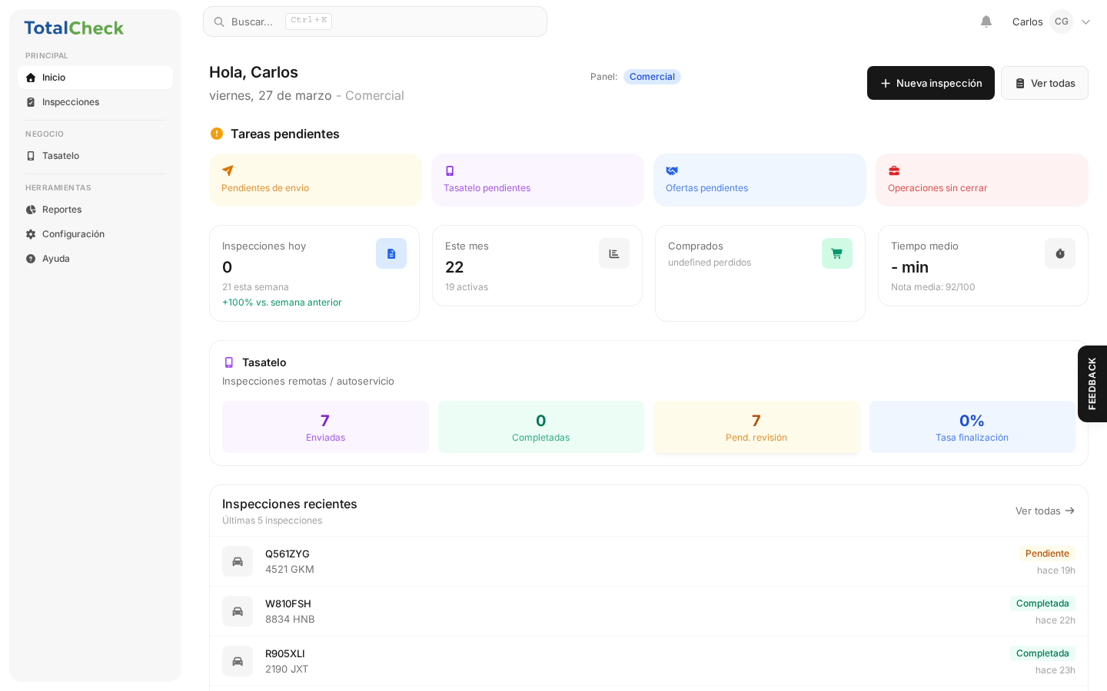Open the Feedback side tab
Screen dimensions: 1107x691
point(1092,384)
